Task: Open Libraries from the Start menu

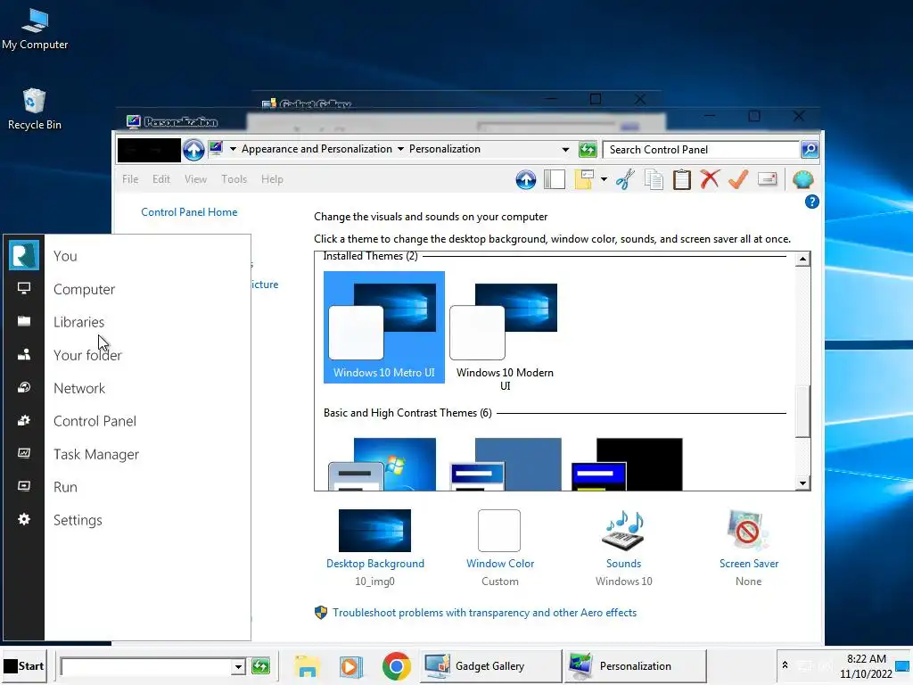Action: click(79, 322)
